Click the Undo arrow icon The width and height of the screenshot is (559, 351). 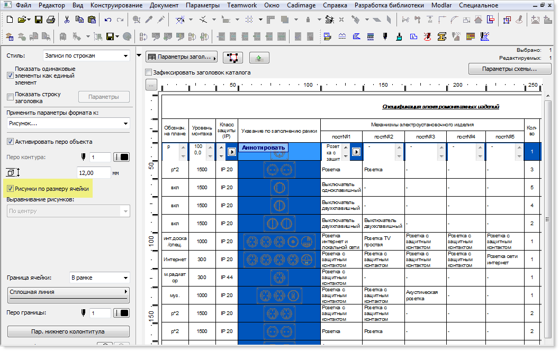[107, 20]
